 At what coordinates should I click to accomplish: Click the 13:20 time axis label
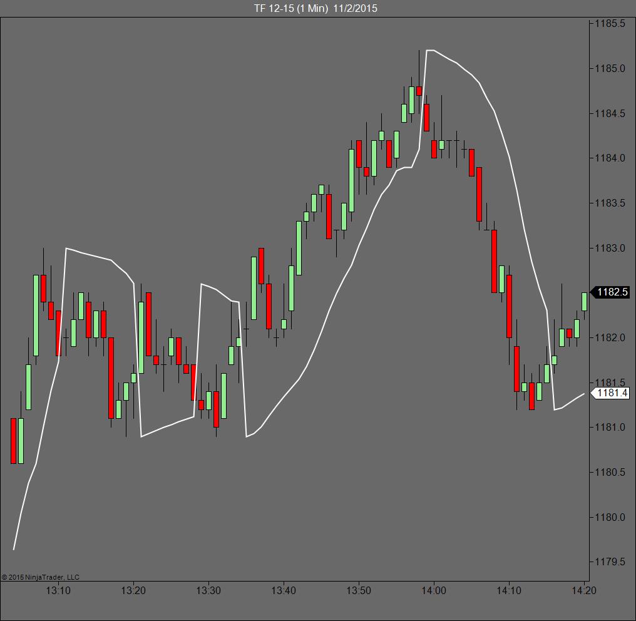[133, 590]
